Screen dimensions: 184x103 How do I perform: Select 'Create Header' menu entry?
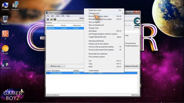tap(104, 71)
